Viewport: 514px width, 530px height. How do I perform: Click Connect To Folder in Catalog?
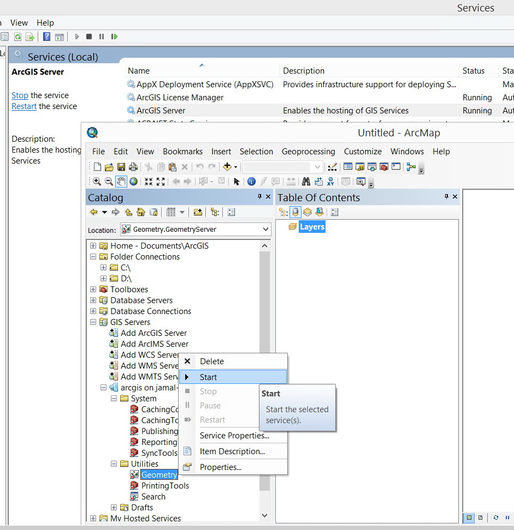coord(198,212)
